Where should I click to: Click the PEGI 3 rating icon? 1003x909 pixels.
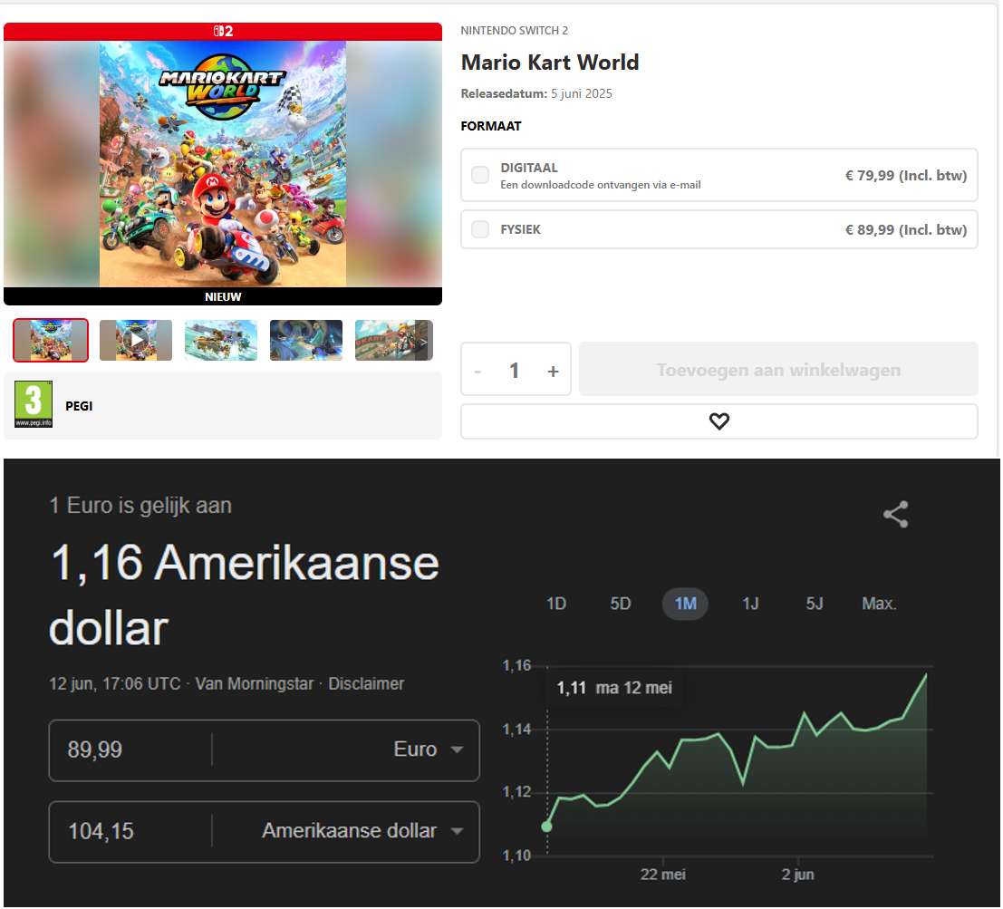pos(34,404)
